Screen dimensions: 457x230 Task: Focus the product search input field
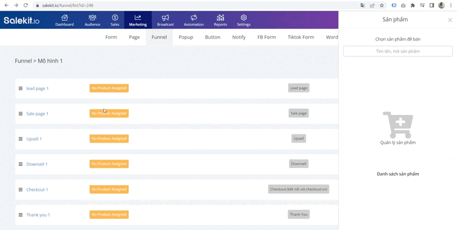click(x=398, y=51)
